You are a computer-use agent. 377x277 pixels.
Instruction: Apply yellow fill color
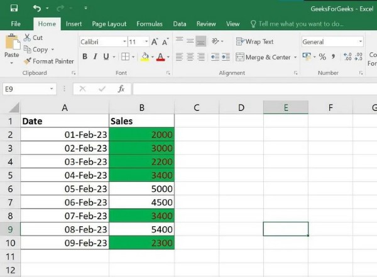tap(145, 57)
